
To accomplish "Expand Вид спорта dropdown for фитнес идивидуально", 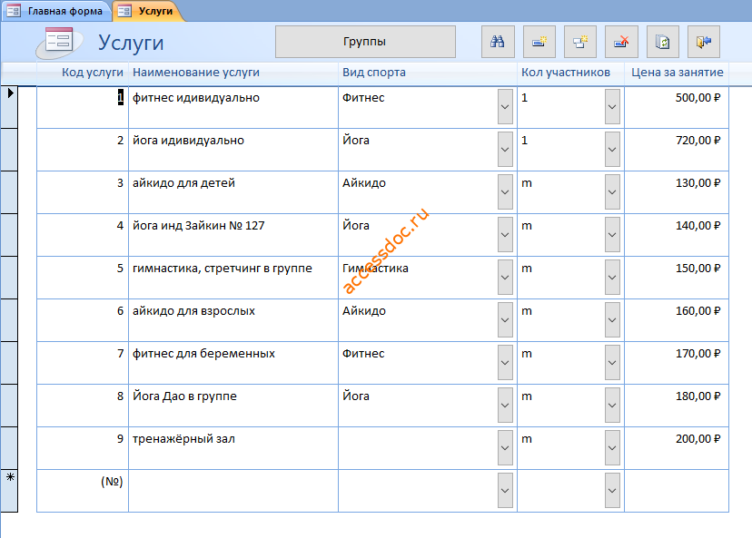I will [x=505, y=106].
